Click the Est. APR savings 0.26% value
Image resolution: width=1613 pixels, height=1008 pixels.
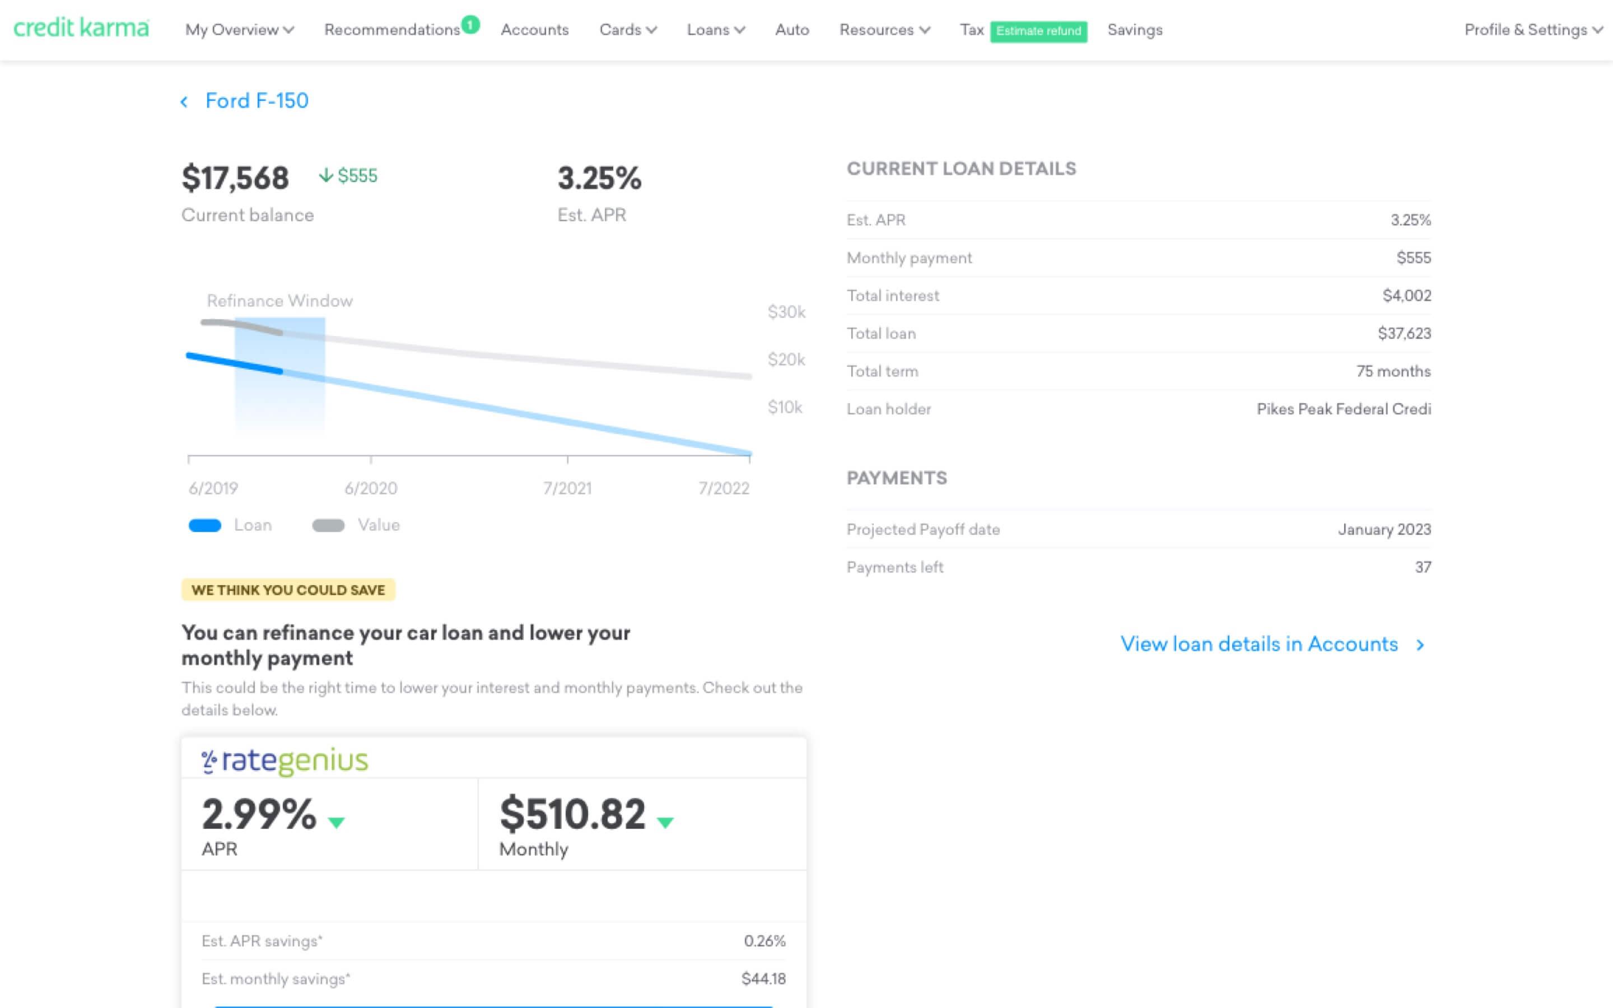tap(764, 941)
